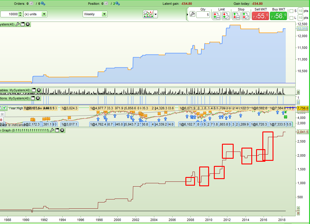The image size is (310, 224).
Task: Open the order settings wrench icon
Action: pyautogui.click(x=192, y=14)
